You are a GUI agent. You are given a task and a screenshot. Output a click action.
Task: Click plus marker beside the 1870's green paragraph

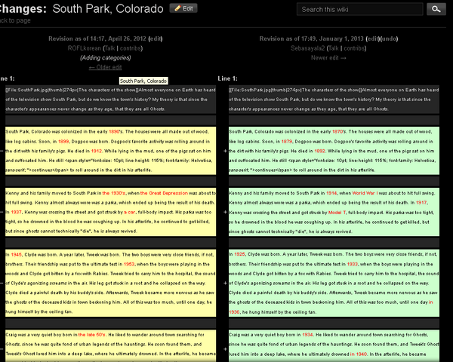[x=225, y=151]
